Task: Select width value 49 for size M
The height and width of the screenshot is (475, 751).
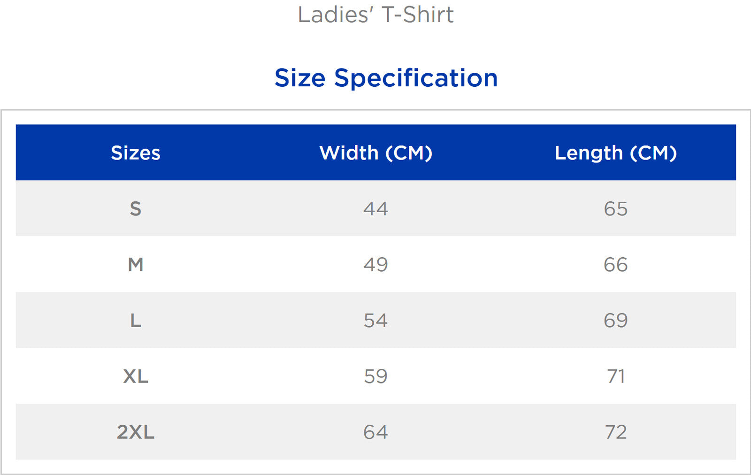Action: [375, 265]
